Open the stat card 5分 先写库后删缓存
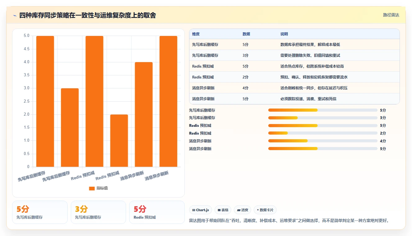The height and width of the screenshot is (236, 412). (40, 212)
